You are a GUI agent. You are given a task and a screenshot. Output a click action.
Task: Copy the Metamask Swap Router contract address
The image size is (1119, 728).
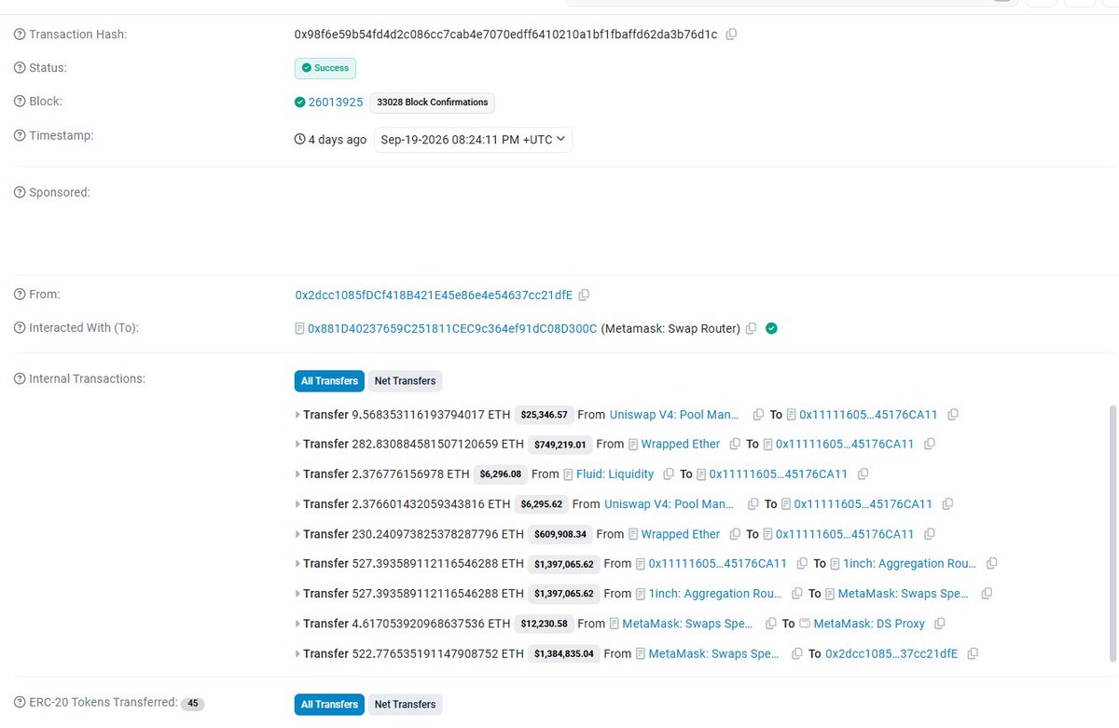point(752,328)
